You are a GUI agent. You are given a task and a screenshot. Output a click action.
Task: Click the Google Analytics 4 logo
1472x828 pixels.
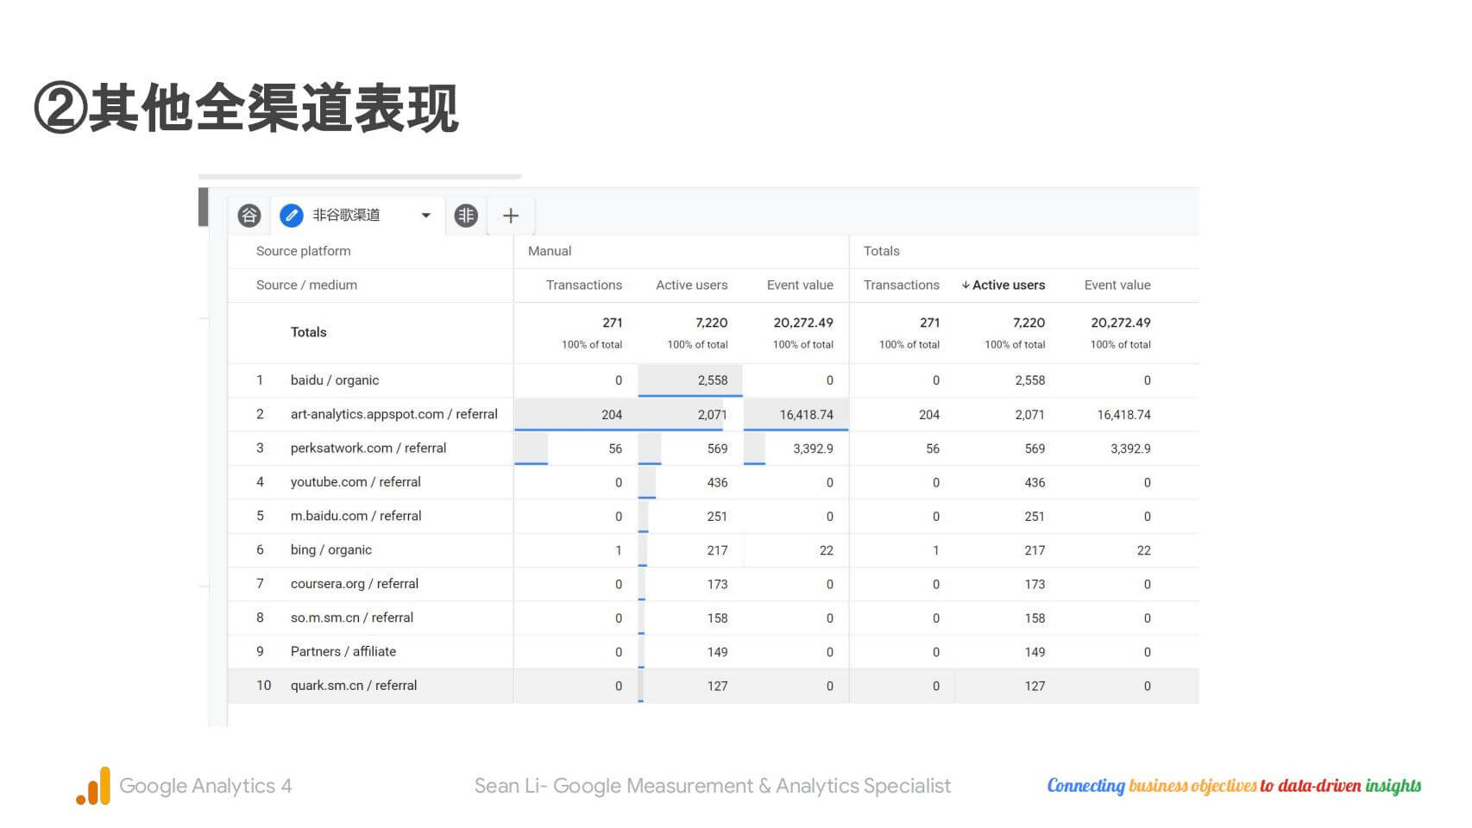point(93,786)
